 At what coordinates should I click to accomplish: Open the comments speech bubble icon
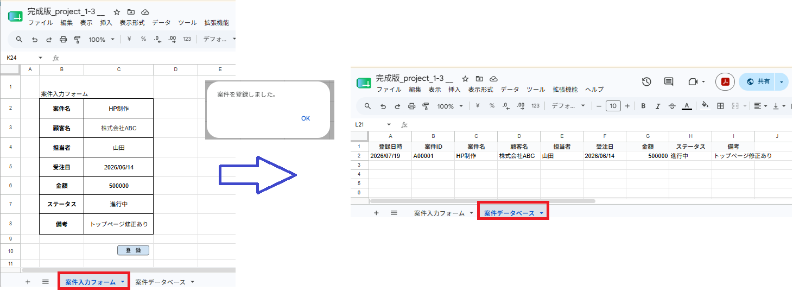coord(669,81)
